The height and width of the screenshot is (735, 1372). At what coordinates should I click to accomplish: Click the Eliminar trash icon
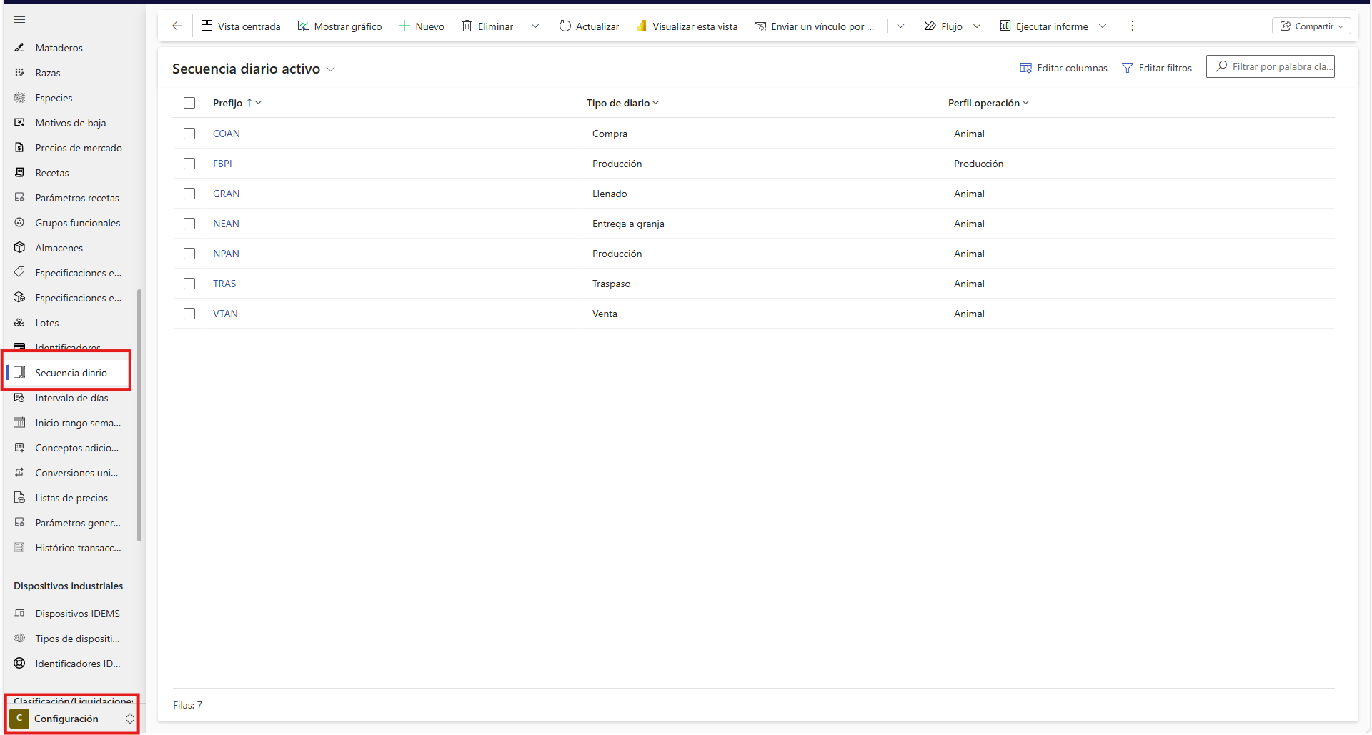467,26
